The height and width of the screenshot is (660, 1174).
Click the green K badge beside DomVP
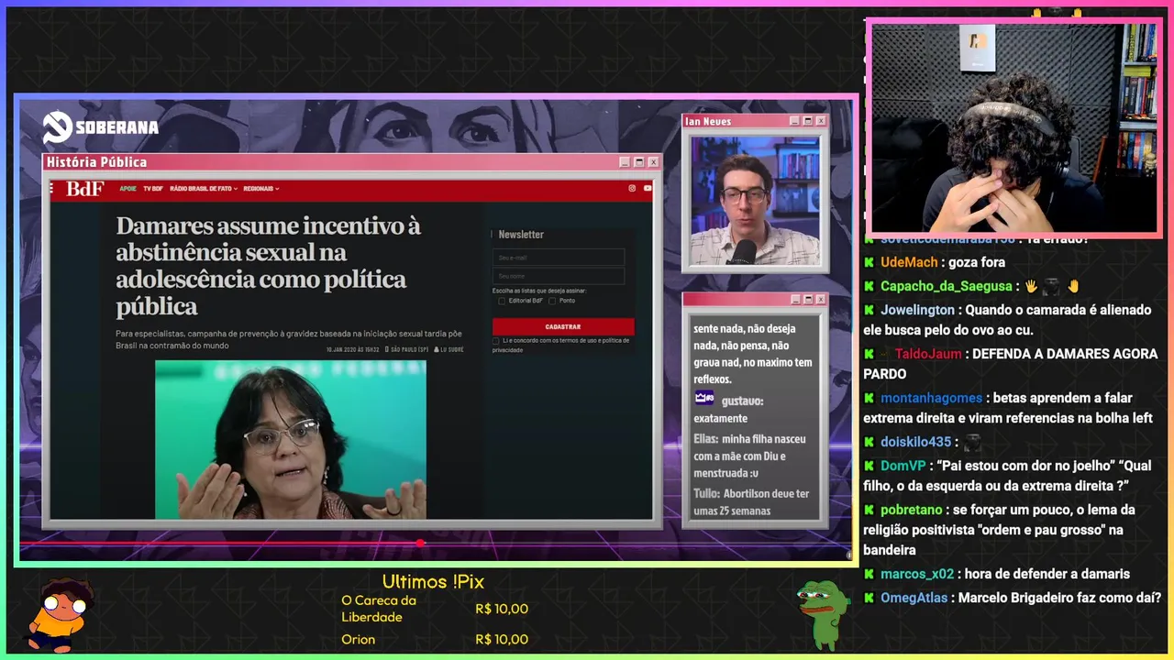pos(869,466)
